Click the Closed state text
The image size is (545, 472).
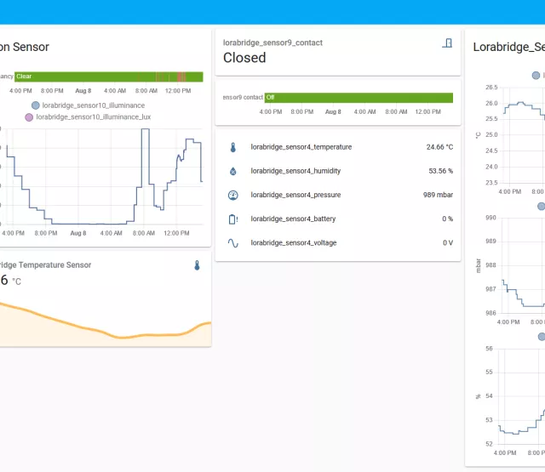[244, 58]
